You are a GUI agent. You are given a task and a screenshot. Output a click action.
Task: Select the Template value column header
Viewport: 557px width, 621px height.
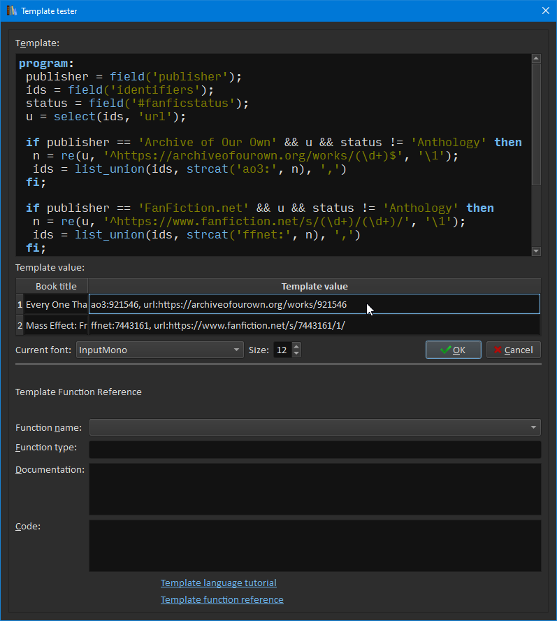click(314, 286)
